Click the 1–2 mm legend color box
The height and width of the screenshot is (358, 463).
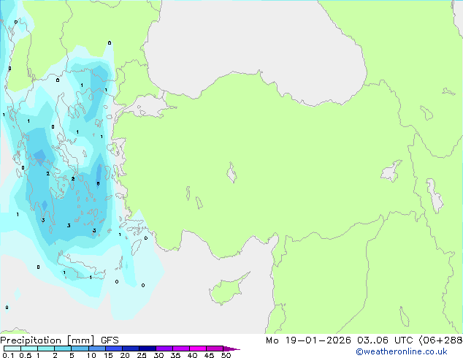coord(46,349)
